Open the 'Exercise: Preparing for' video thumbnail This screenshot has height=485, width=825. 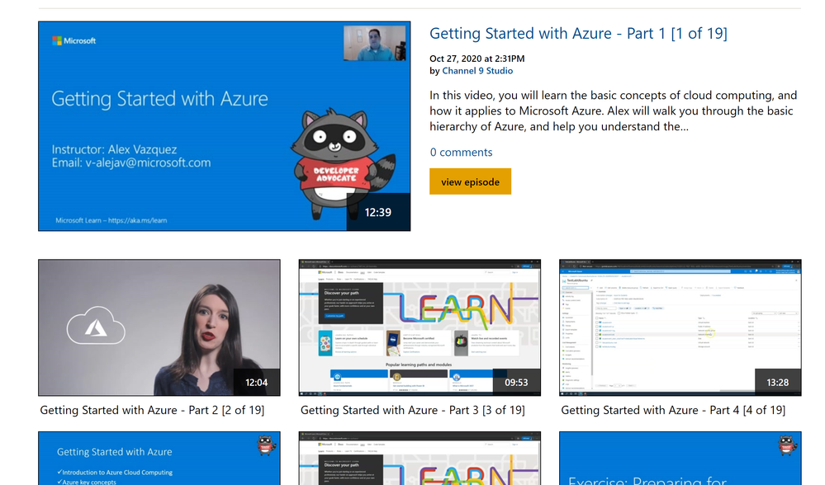[680, 459]
